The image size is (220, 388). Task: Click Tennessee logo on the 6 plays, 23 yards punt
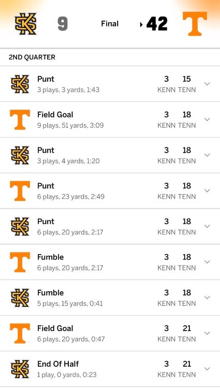[20, 191]
